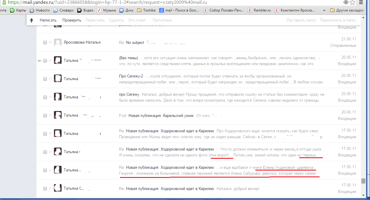This screenshot has width=370, height=200.
Task: Open the Видео bookmark
Action: 85,10
